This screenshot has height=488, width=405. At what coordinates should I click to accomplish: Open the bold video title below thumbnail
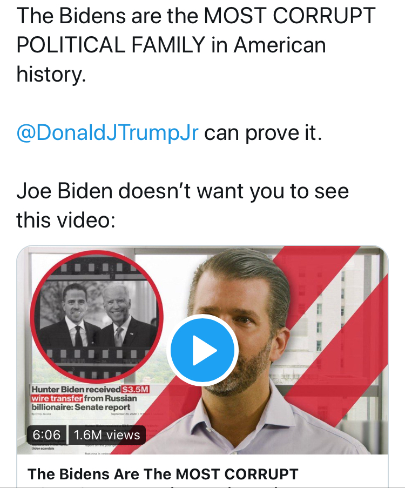163,474
